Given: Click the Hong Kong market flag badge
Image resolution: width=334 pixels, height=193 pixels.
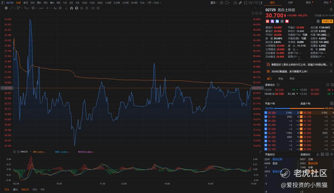Looking at the screenshot, I should click(268, 21).
